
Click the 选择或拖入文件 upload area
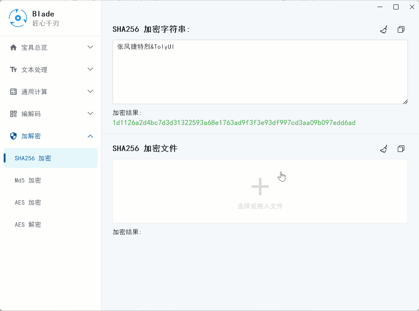click(260, 206)
